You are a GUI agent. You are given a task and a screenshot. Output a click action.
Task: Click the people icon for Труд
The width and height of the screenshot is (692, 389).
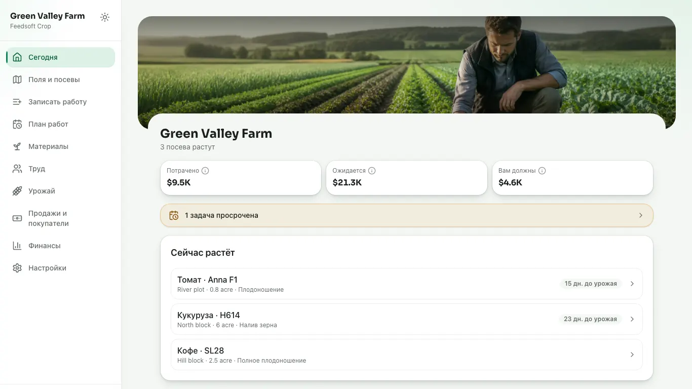17,169
